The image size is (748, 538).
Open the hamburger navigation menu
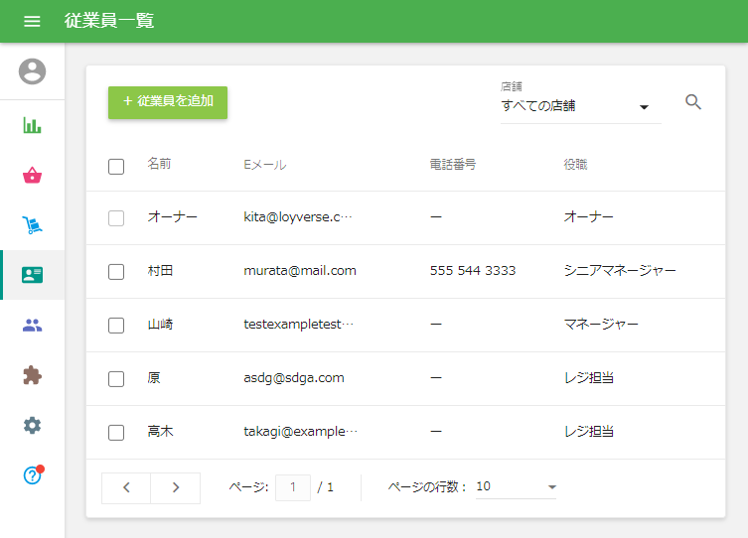[32, 21]
